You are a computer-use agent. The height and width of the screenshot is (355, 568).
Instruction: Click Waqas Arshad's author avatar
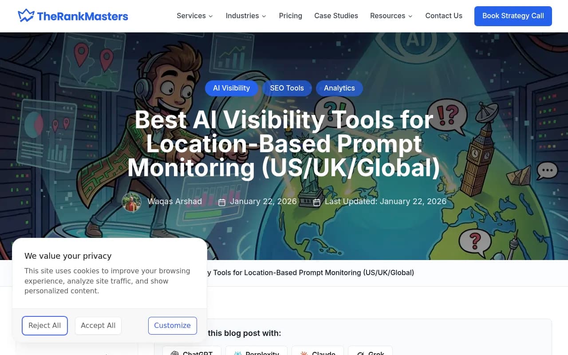tap(131, 202)
